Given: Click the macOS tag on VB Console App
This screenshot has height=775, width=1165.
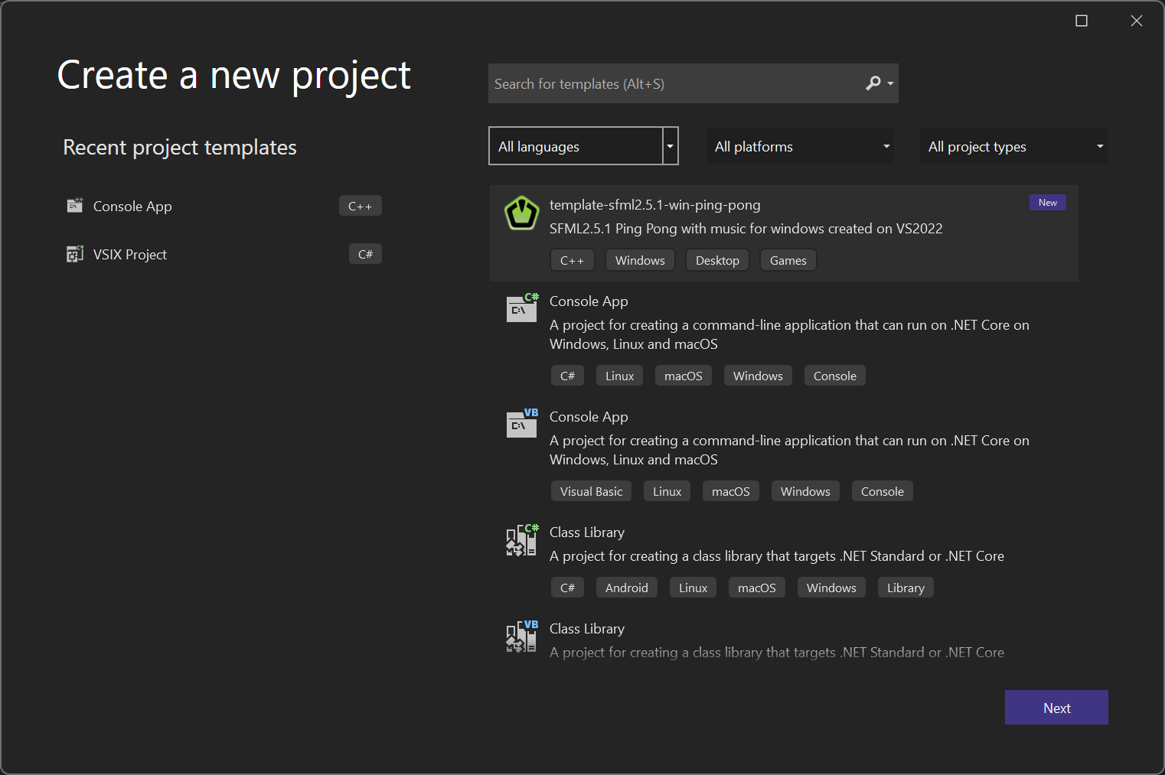Looking at the screenshot, I should click(731, 491).
